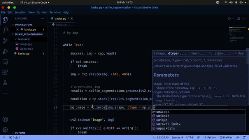Open the Edit menu
This screenshot has height=140, width=249.
pos(10,12)
